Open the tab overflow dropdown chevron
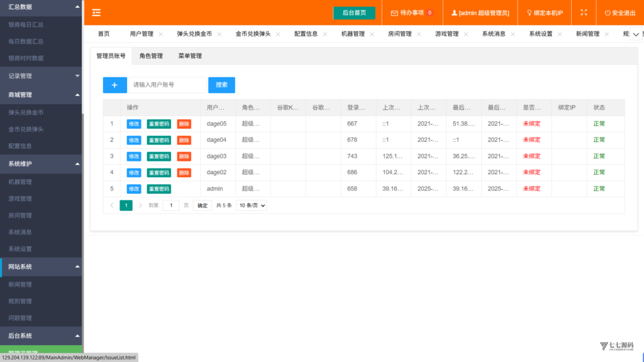The height and width of the screenshot is (362, 644). pyautogui.click(x=636, y=34)
